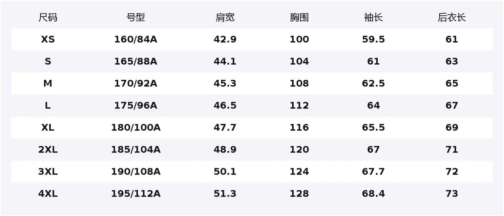This screenshot has height=216, width=504.
Task: Click the 尺码 column header
Action: (x=48, y=17)
